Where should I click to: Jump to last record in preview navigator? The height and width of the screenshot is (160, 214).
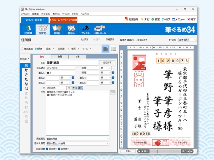(x=191, y=151)
